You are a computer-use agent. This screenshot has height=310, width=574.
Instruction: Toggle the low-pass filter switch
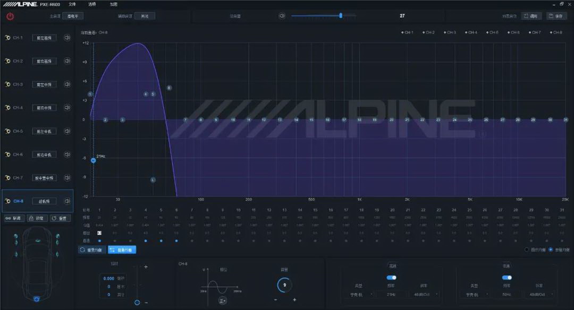coord(507,278)
